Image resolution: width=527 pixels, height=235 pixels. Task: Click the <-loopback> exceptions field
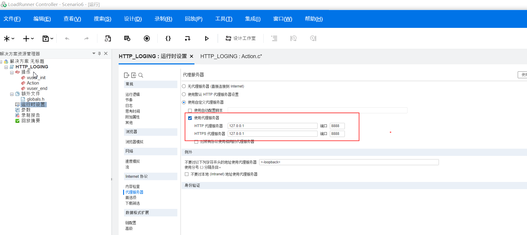point(349,162)
